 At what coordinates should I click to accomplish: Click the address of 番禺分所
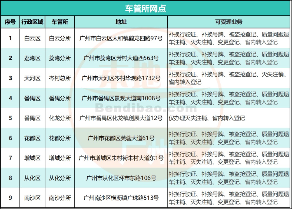point(121,98)
